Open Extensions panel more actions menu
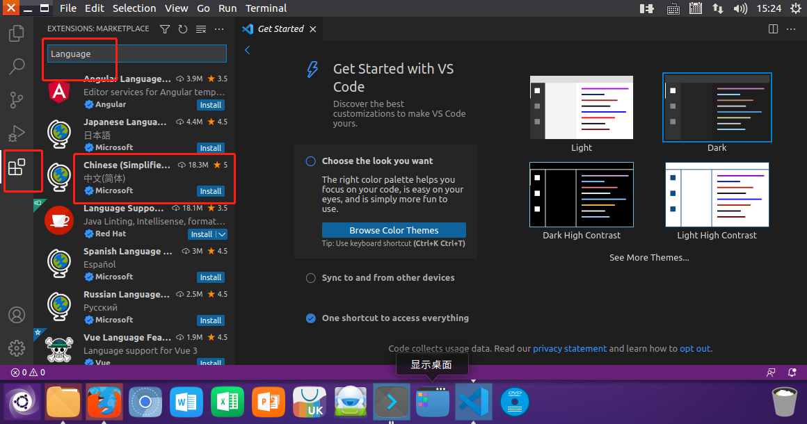 (x=219, y=29)
